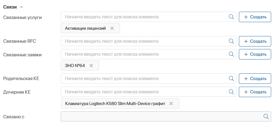Click the Дочерняя КЕ label
274x124 pixels.
(x=17, y=92)
